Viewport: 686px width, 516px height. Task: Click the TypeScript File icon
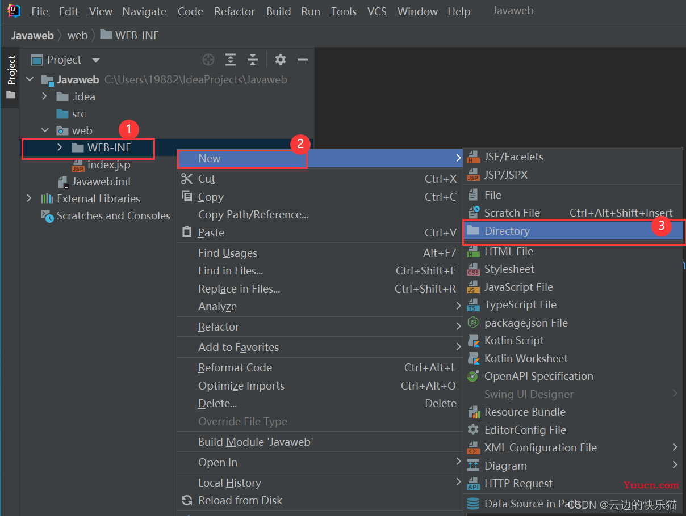pyautogui.click(x=473, y=305)
